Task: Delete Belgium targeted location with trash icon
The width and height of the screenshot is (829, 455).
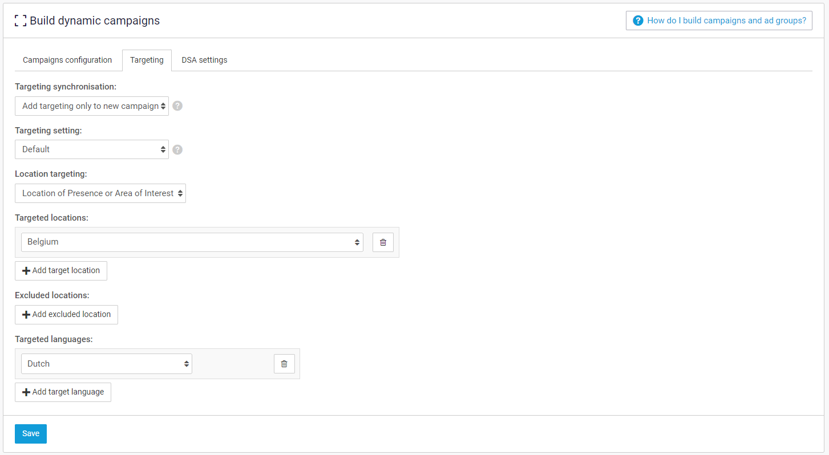Action: tap(383, 242)
